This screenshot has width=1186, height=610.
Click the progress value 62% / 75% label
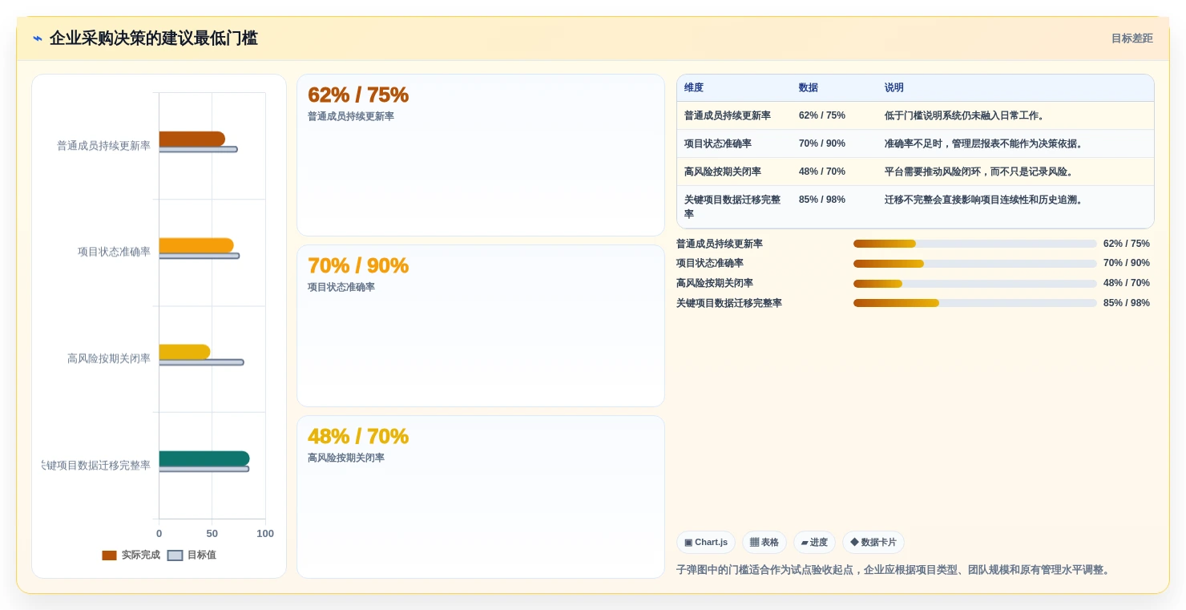point(1127,244)
